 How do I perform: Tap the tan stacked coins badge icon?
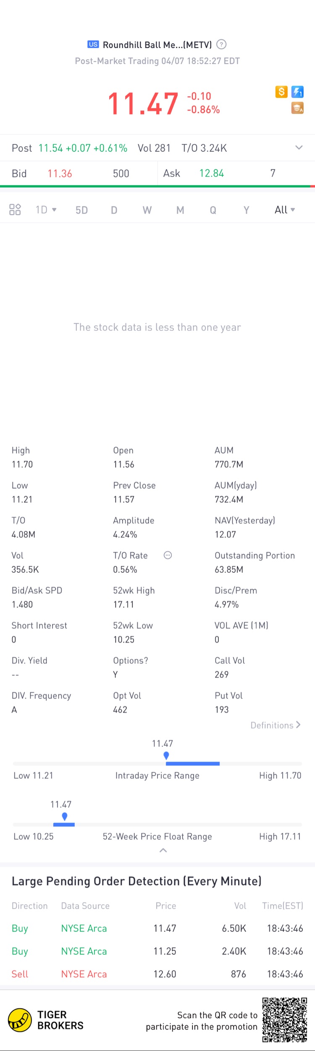pyautogui.click(x=297, y=108)
